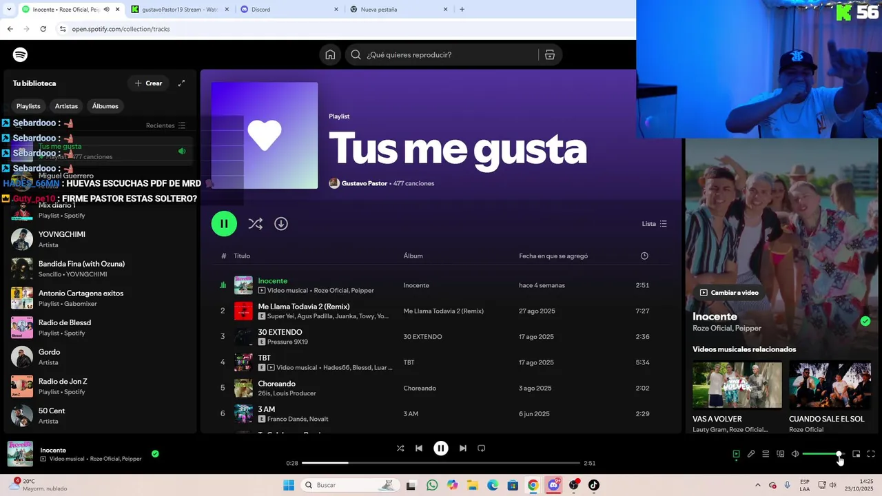Open Radio de Jon Z playlist
The image size is (882, 496).
coord(100,386)
